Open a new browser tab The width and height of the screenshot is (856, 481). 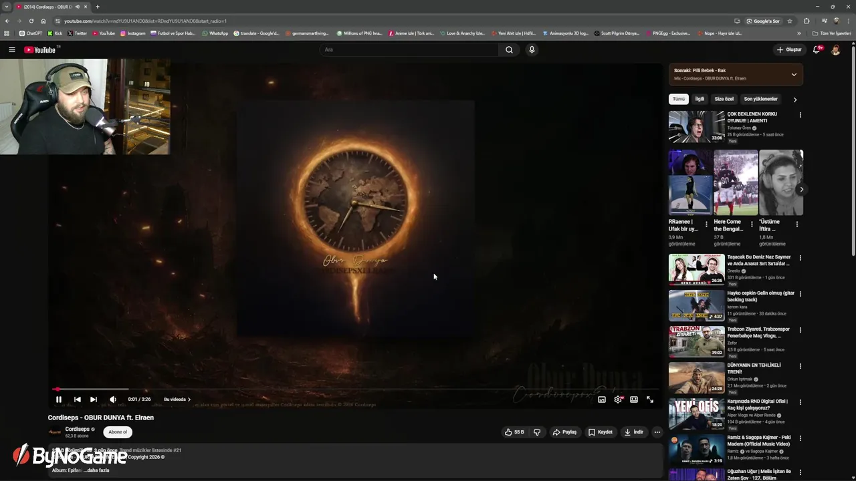pyautogui.click(x=97, y=7)
